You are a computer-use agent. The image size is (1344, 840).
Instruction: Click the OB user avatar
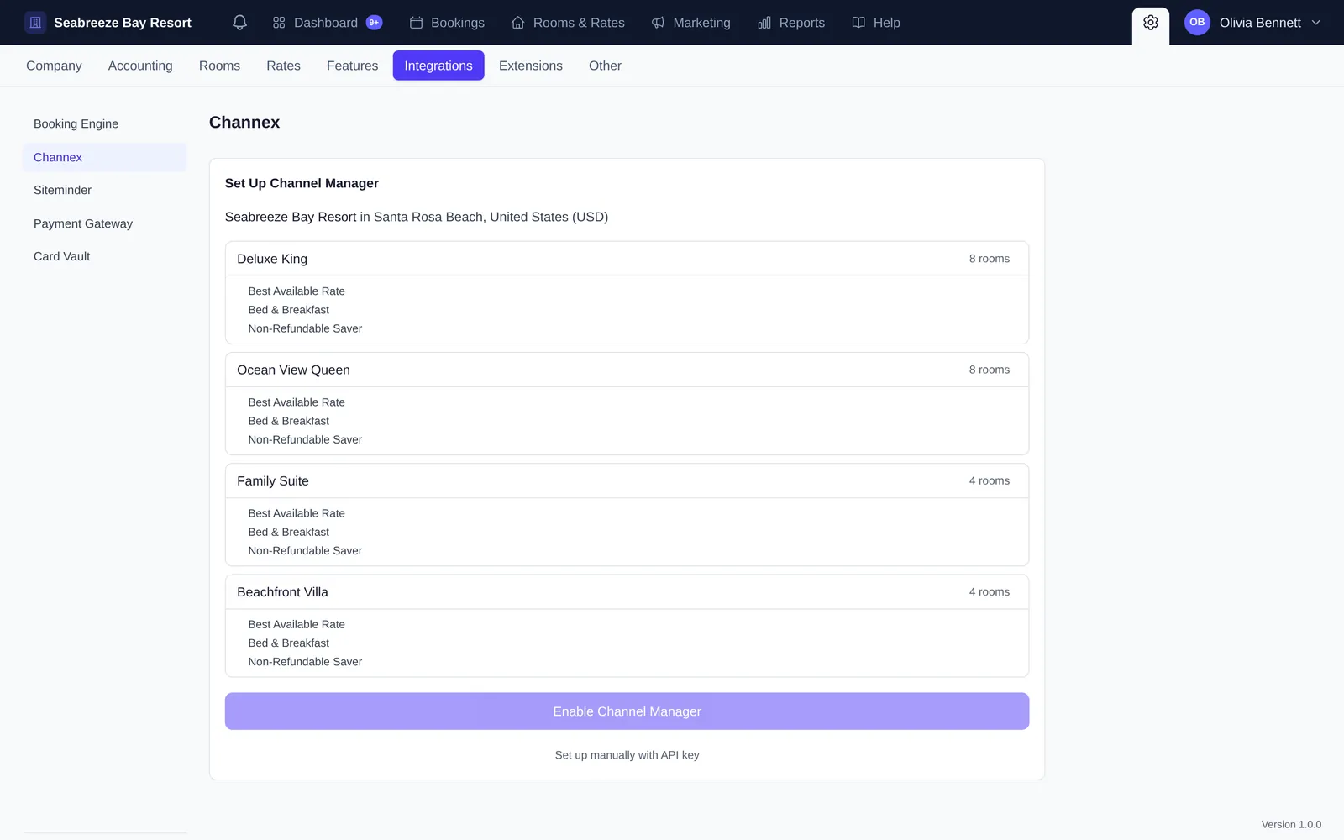[1197, 23]
